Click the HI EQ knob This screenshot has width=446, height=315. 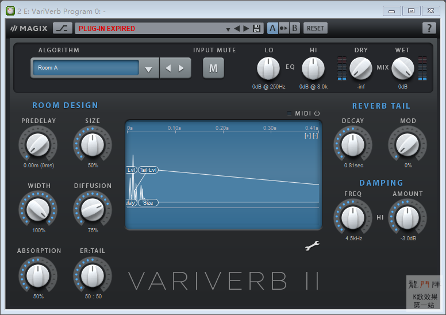coord(313,68)
